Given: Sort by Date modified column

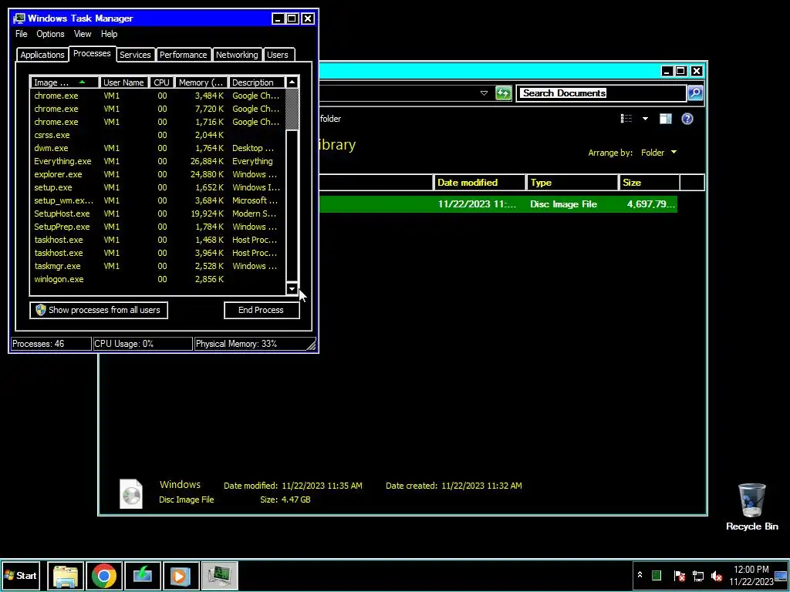Looking at the screenshot, I should 479,182.
